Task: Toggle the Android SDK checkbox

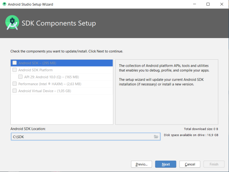Action: tap(15, 63)
